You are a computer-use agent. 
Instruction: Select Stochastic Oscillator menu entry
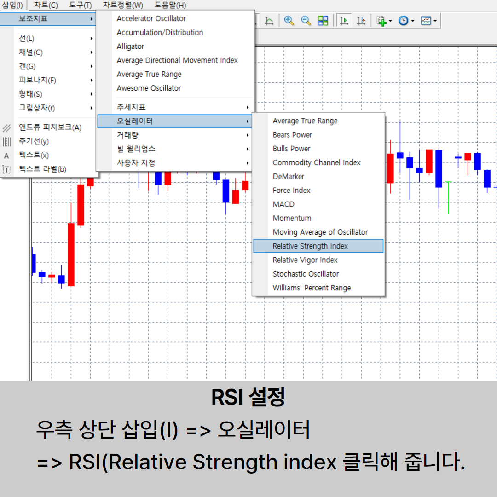[306, 274]
